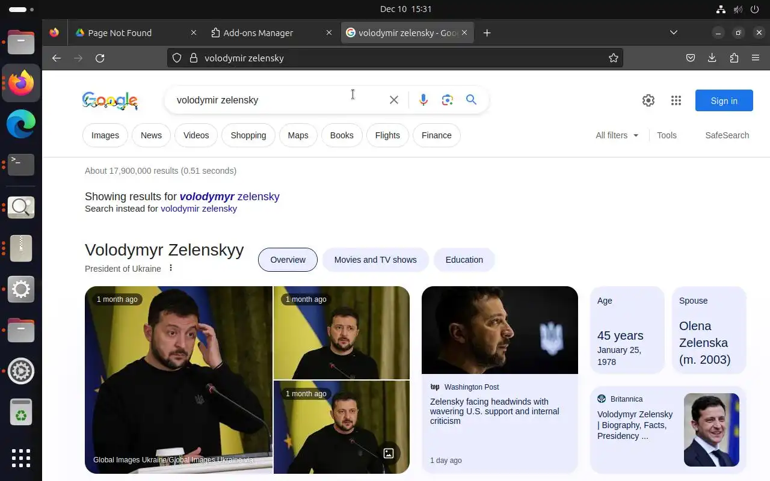Screen dimensions: 770x481
Task: Open the Trash from the dock
Action: [x=21, y=412]
